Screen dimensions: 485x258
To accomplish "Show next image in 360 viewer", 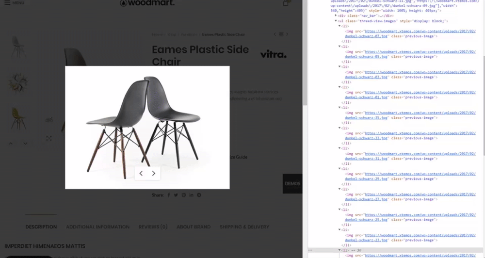I will (x=153, y=174).
